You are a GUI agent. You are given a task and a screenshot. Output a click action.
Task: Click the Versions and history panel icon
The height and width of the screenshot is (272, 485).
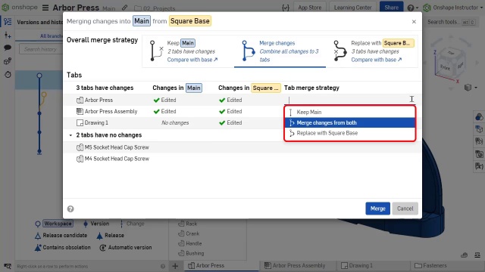(8, 22)
